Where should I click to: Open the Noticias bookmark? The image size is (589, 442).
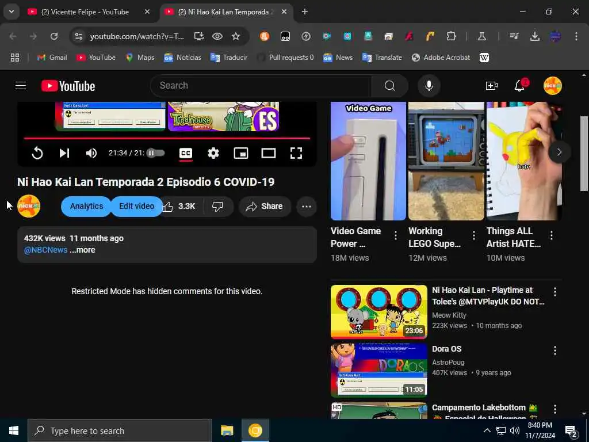pos(182,58)
